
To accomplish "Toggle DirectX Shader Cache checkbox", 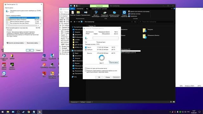I will tap(7, 23).
